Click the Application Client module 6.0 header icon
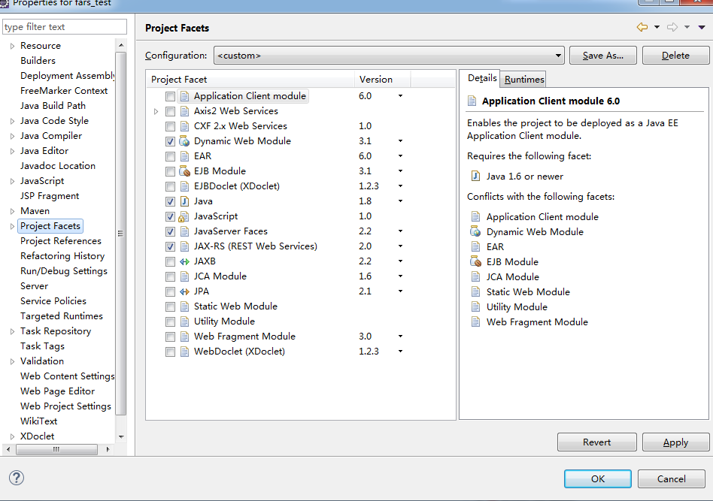Screen dimensions: 713x501 (x=472, y=101)
